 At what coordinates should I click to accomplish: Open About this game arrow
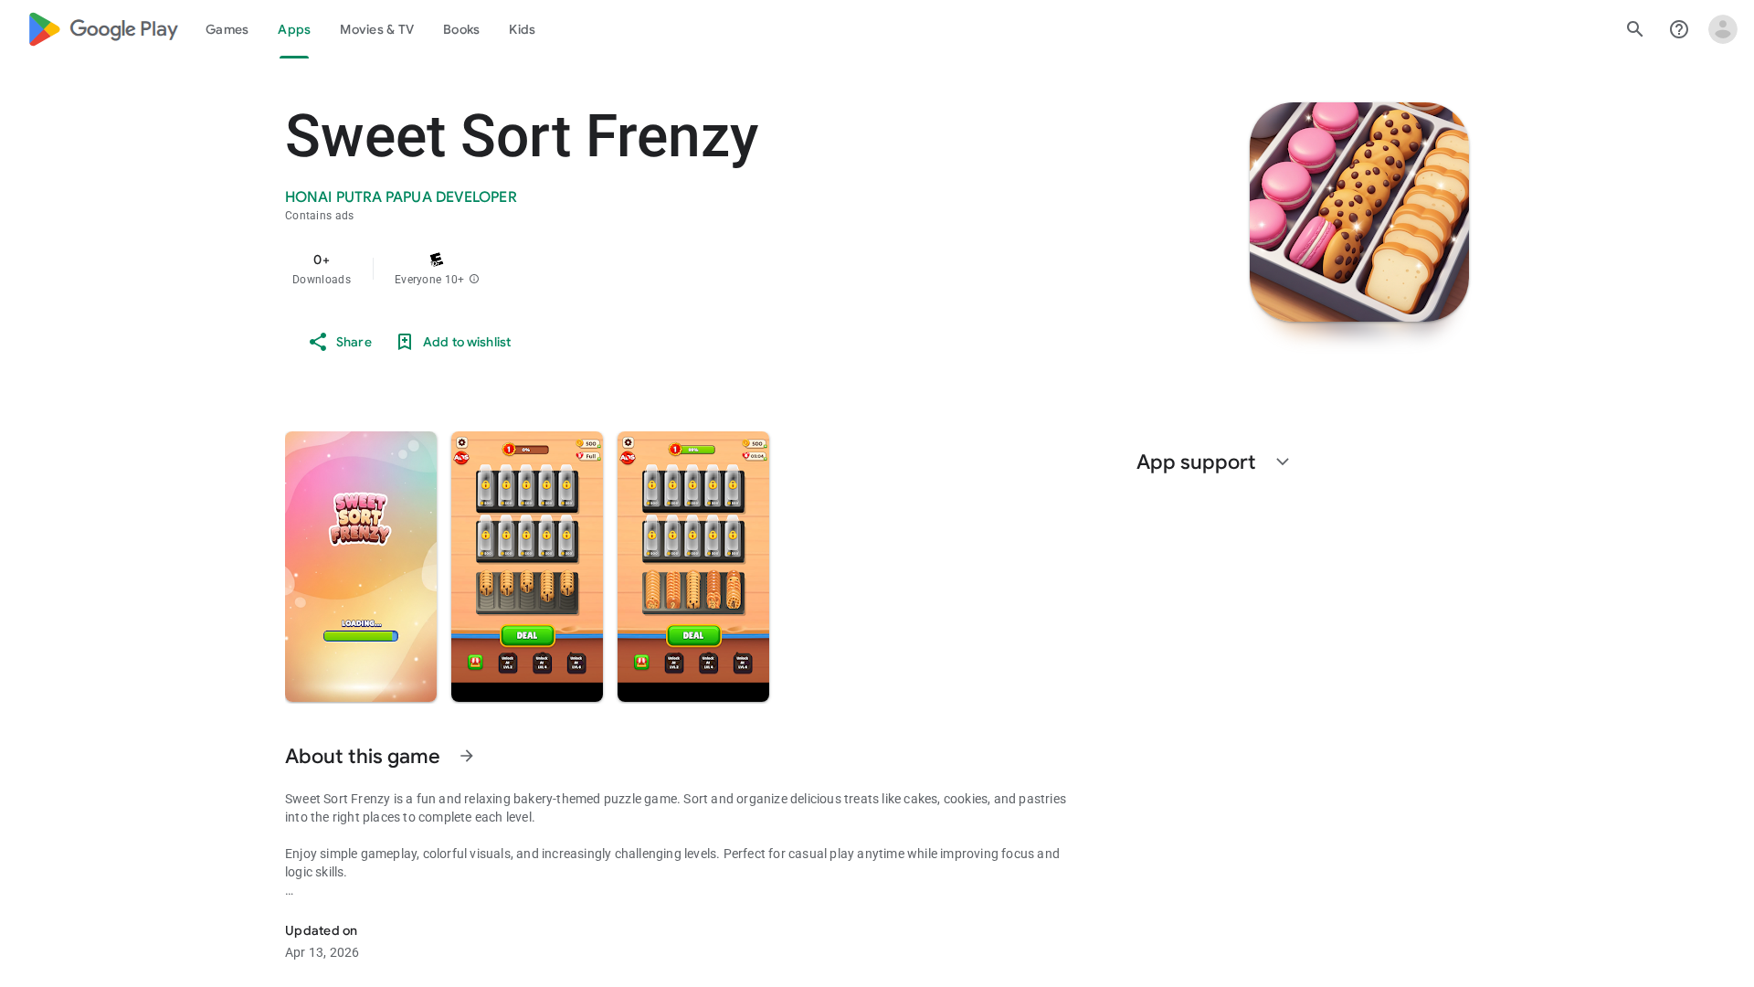click(x=467, y=757)
